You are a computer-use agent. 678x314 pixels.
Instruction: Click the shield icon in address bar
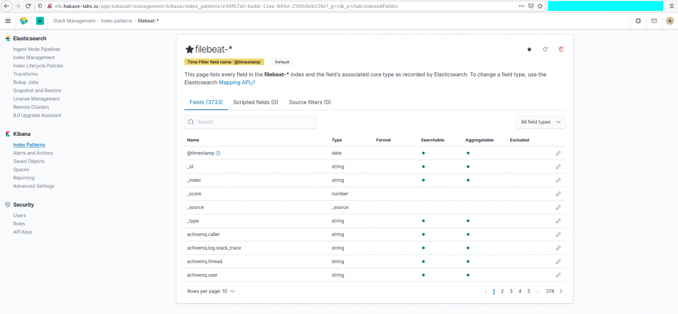pos(40,6)
